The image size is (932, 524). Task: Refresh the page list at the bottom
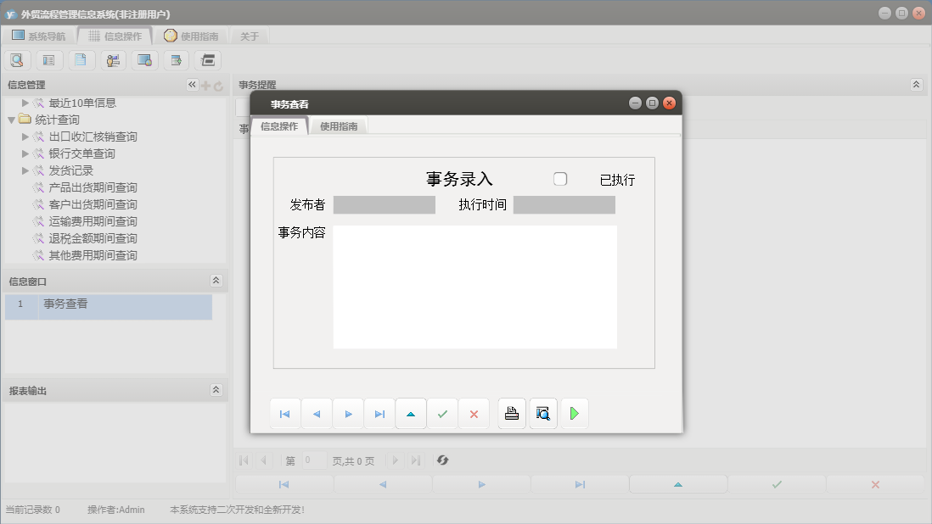[441, 460]
